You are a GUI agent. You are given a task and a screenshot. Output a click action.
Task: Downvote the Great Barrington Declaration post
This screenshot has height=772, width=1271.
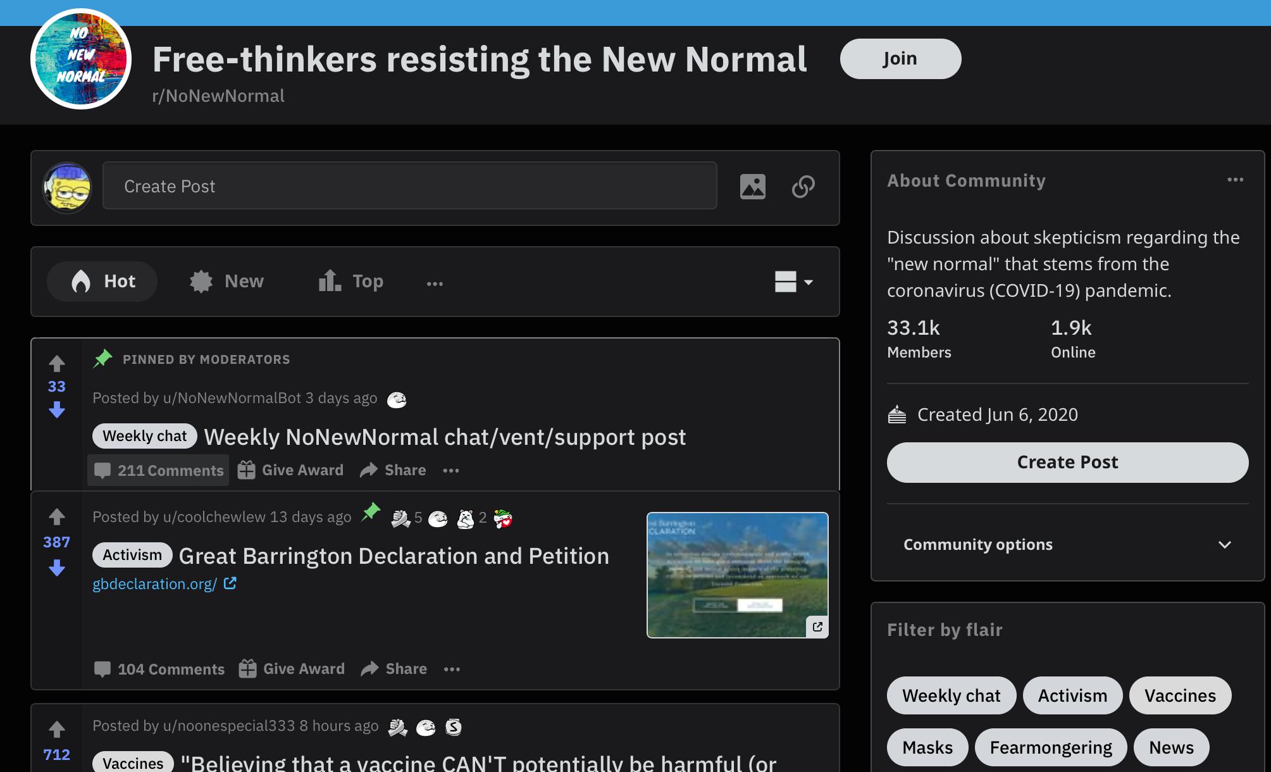57,568
